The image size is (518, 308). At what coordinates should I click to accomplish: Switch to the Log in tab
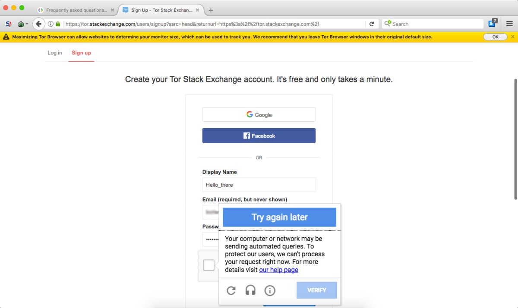[x=55, y=53]
